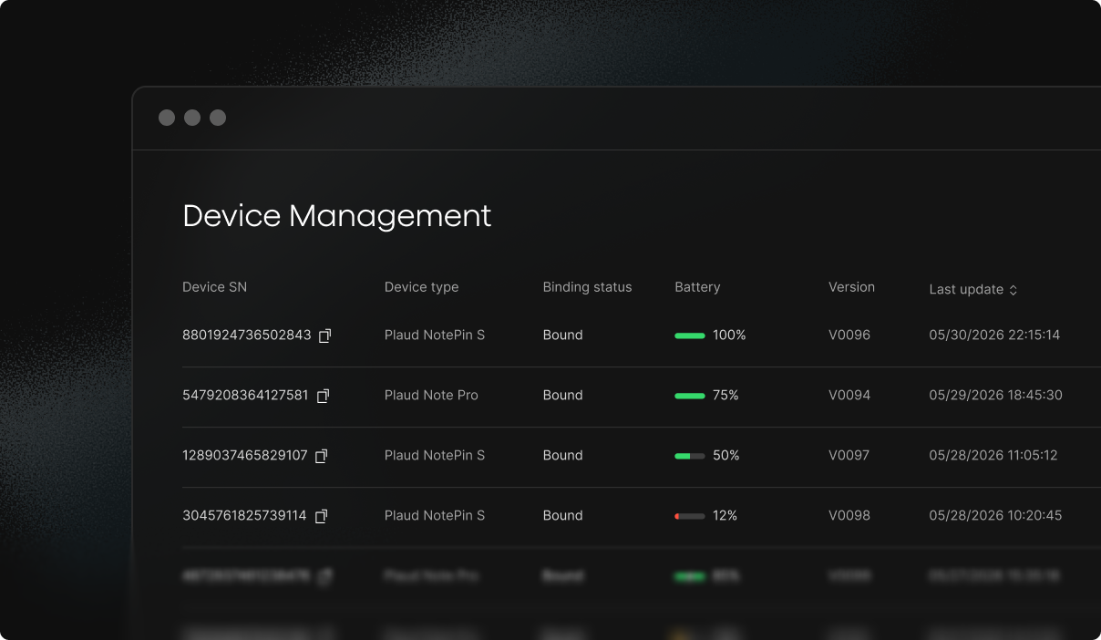The height and width of the screenshot is (640, 1101).
Task: Click the Binding status column header
Action: 587,287
